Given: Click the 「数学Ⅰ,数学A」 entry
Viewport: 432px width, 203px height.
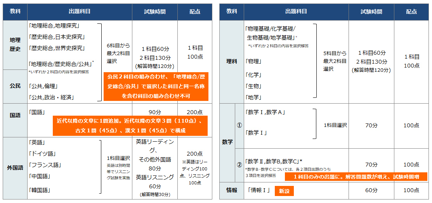Looking at the screenshot, I should 266,113.
